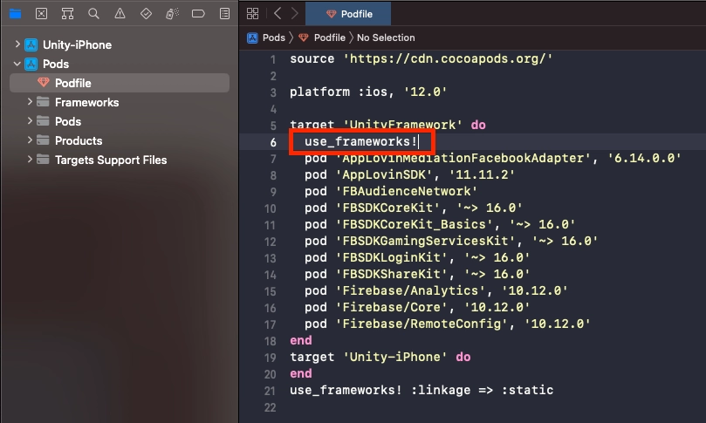Click target 'Unity-iPhone' do line

380,358
